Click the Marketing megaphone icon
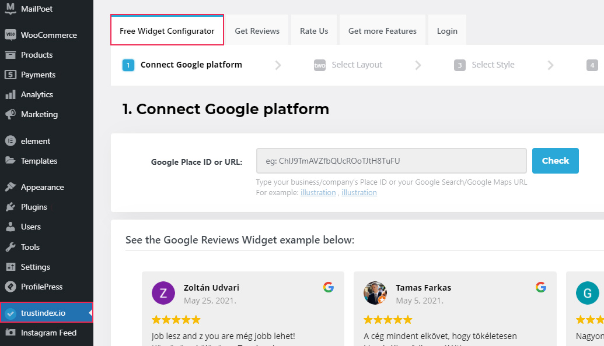The image size is (604, 346). point(11,114)
